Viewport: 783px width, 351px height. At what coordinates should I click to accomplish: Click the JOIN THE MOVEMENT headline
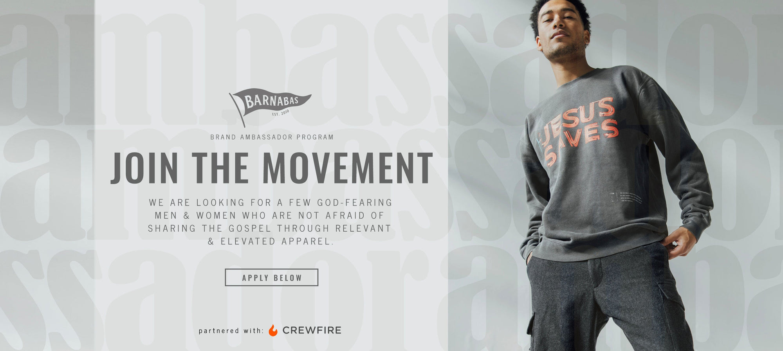pyautogui.click(x=272, y=168)
